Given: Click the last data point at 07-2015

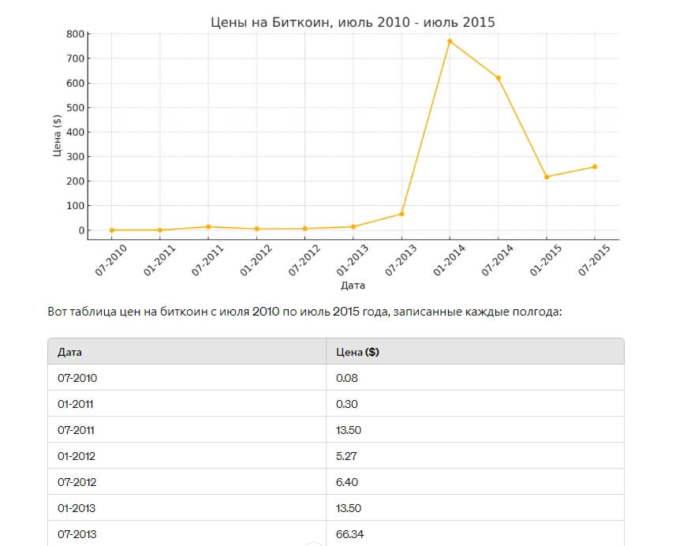Looking at the screenshot, I should click(x=595, y=166).
